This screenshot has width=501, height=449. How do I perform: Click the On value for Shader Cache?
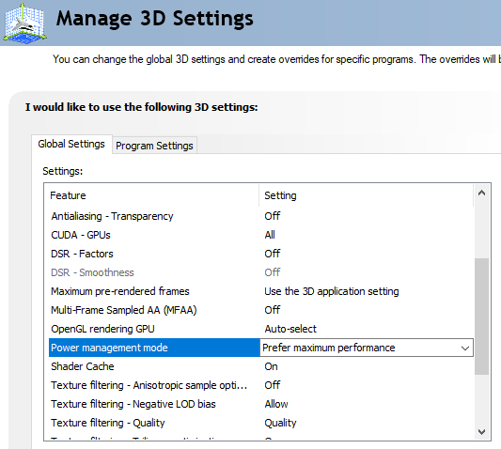(271, 366)
